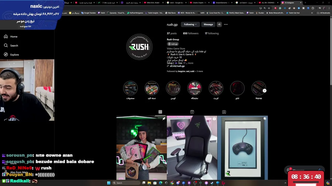Open Task View on the taskbar
Screen dimensions: 332x186
point(144,183)
